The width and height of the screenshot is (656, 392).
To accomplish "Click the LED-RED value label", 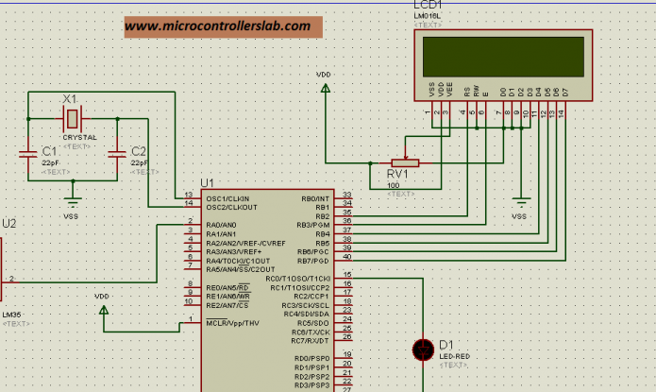I will point(454,356).
